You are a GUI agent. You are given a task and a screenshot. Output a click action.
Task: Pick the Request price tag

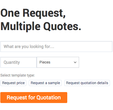pyautogui.click(x=13, y=83)
